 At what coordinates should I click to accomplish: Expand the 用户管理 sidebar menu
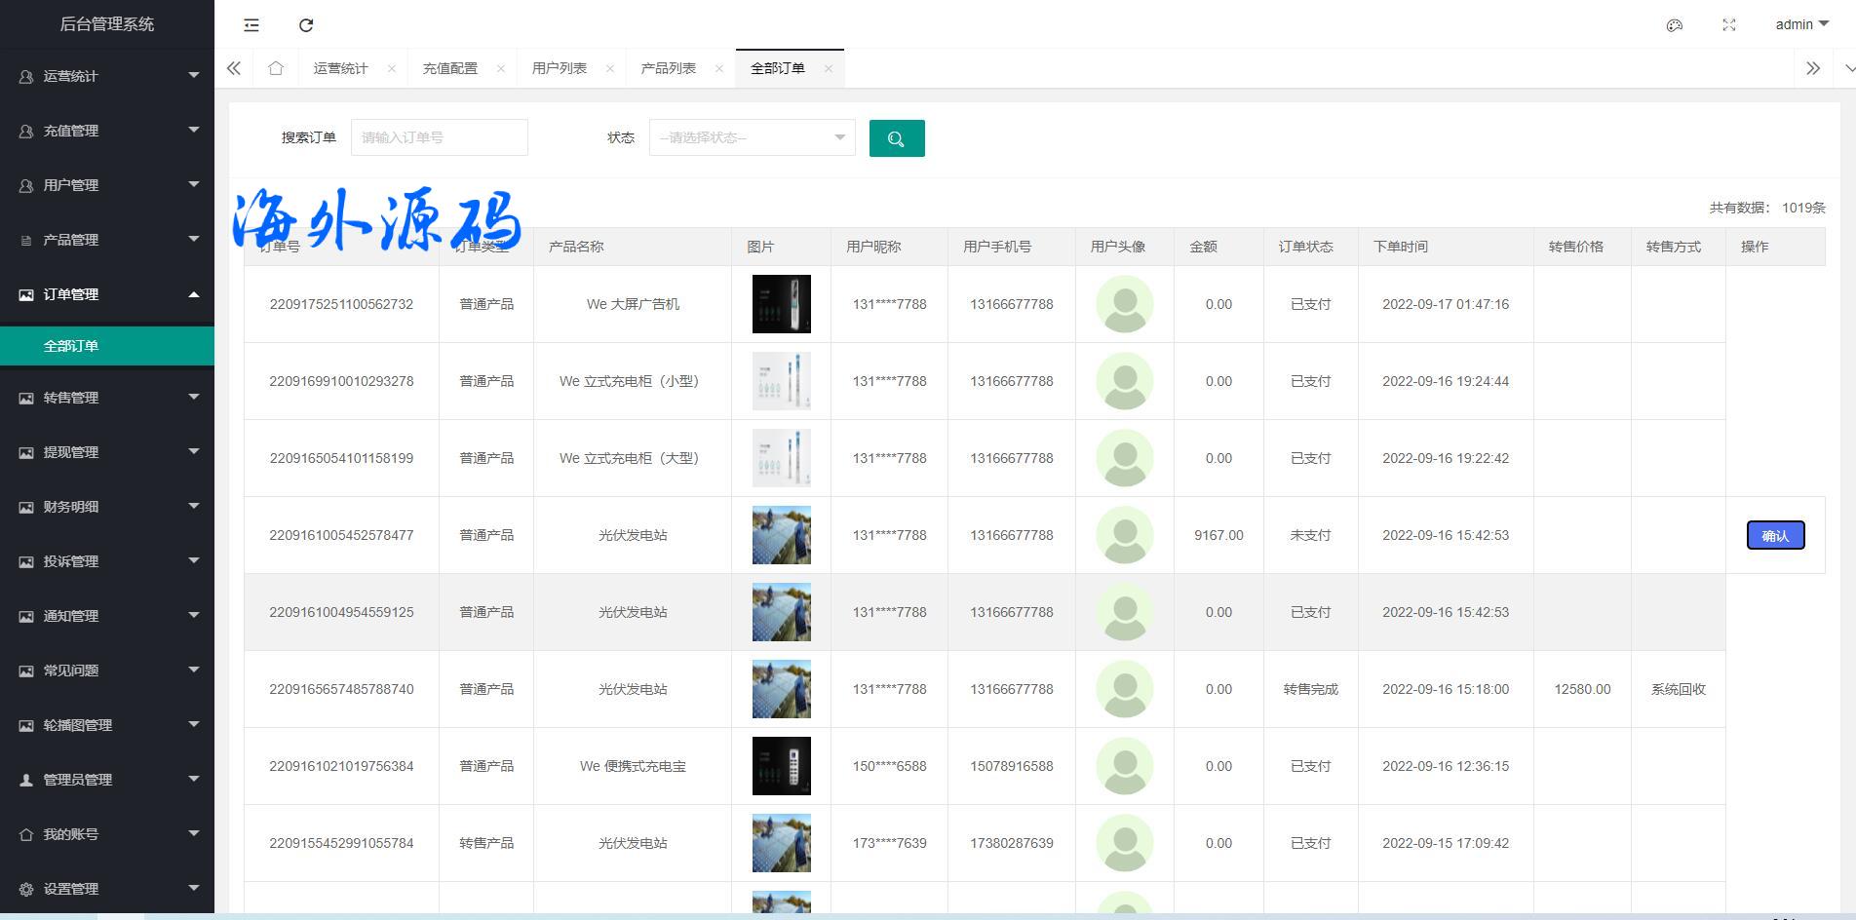pos(107,185)
